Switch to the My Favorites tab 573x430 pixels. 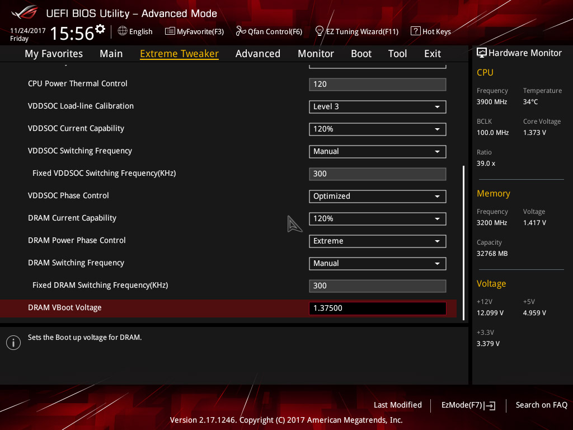pos(54,54)
